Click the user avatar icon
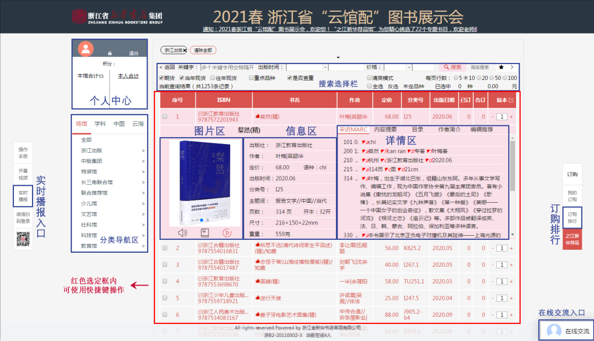The height and width of the screenshot is (341, 594). [x=86, y=49]
